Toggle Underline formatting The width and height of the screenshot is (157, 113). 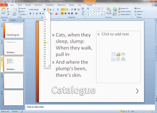coord(37,13)
